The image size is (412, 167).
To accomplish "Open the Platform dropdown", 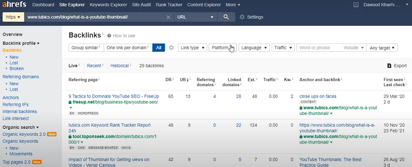I will [x=222, y=48].
